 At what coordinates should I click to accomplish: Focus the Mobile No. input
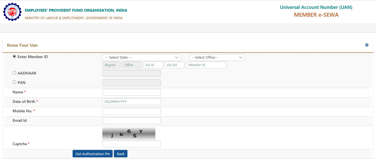click(132, 111)
